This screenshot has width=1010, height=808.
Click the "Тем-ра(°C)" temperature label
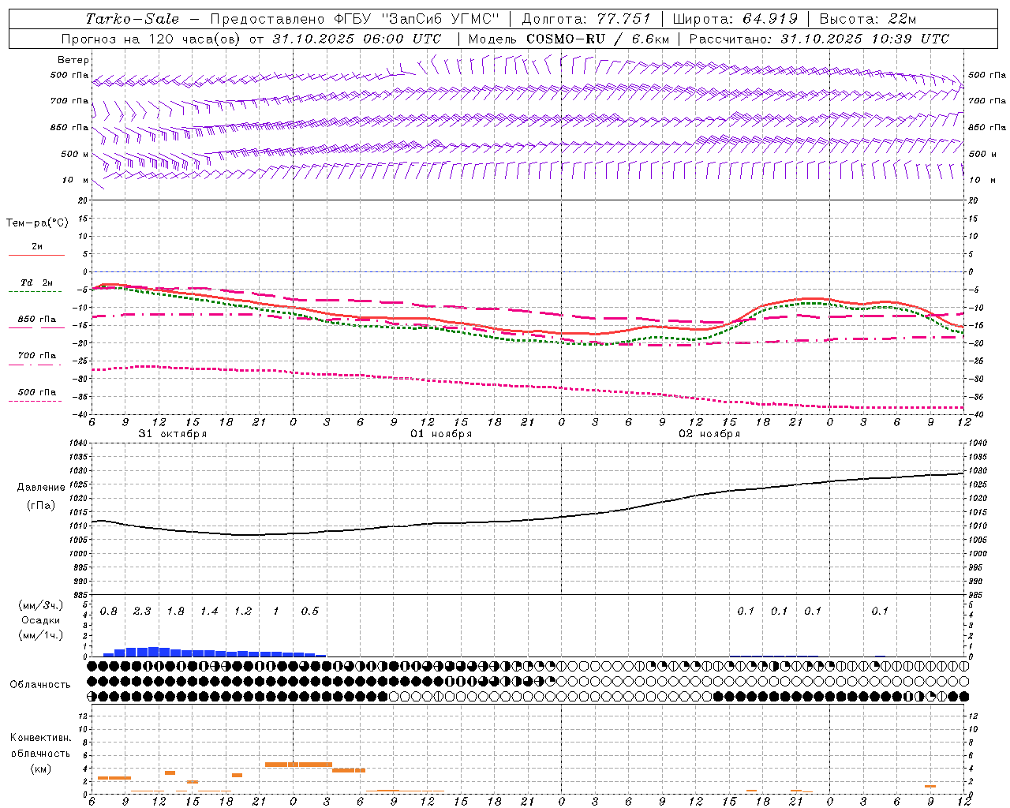[37, 223]
